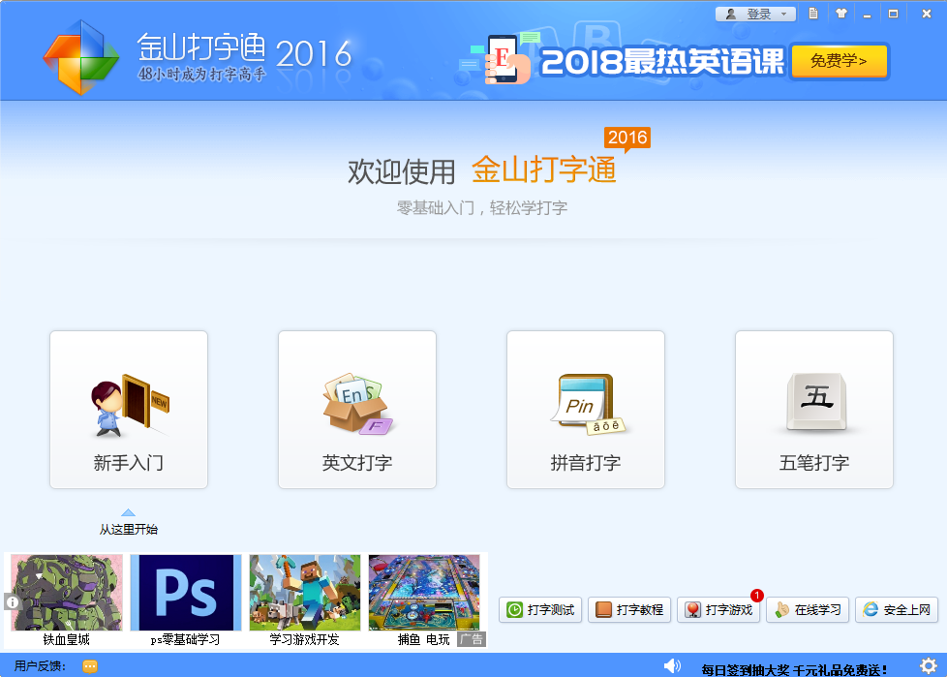Toggle sound with the speaker icon
The width and height of the screenshot is (947, 677).
coord(672,665)
